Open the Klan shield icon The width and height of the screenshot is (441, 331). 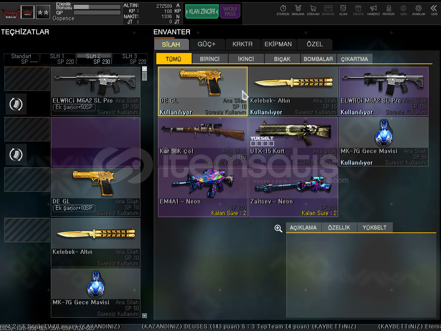point(343,9)
